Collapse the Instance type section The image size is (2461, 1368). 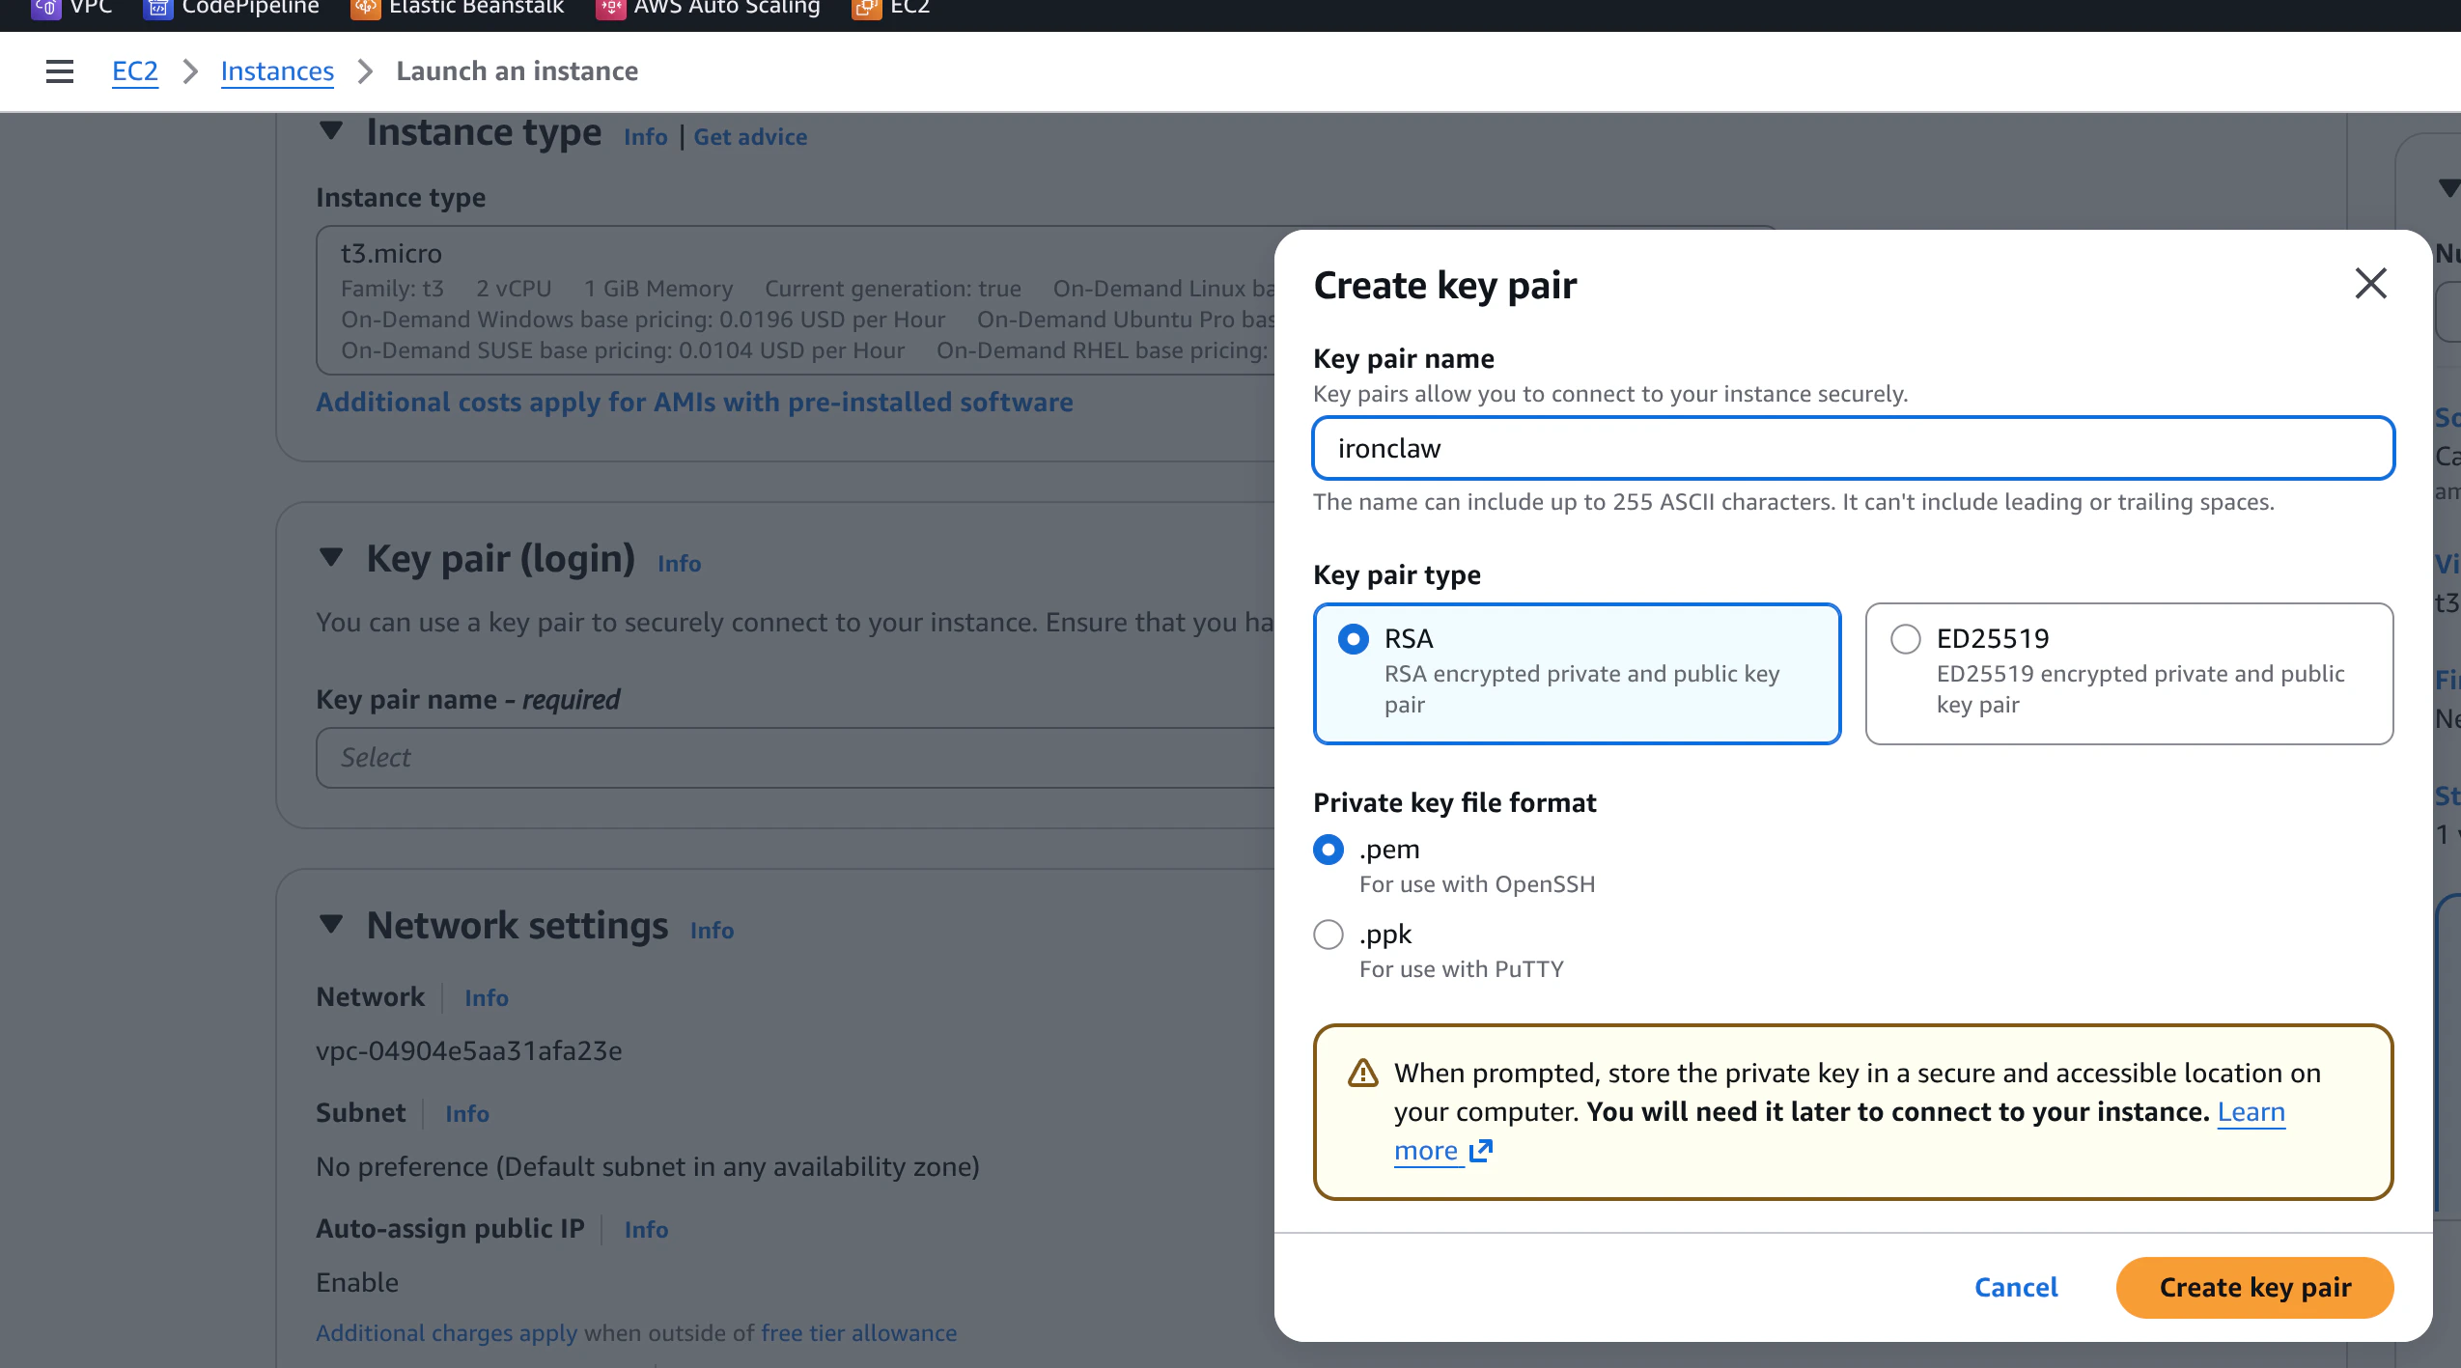(x=331, y=131)
